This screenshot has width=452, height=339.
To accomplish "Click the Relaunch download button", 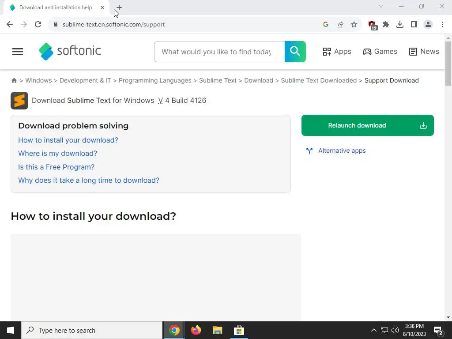I will point(368,125).
